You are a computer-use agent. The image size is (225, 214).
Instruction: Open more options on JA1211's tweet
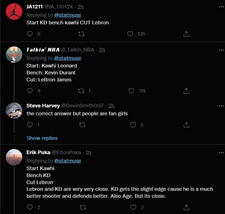pyautogui.click(x=221, y=7)
